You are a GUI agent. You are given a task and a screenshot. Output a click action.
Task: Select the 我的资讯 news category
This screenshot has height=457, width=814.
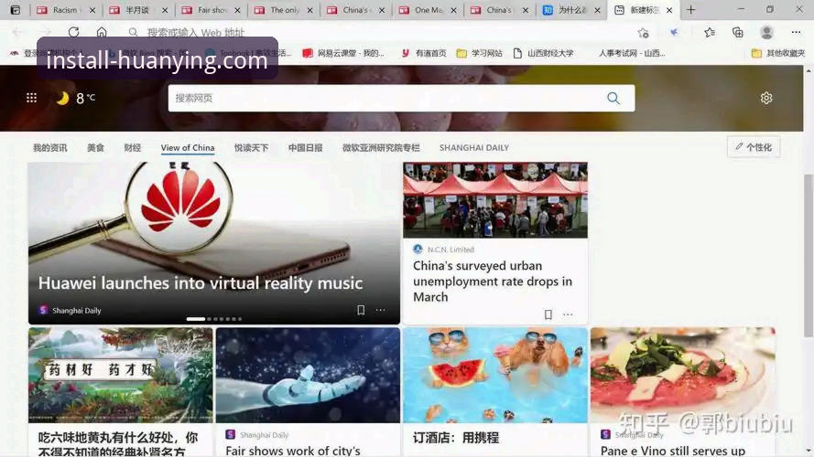click(x=49, y=148)
